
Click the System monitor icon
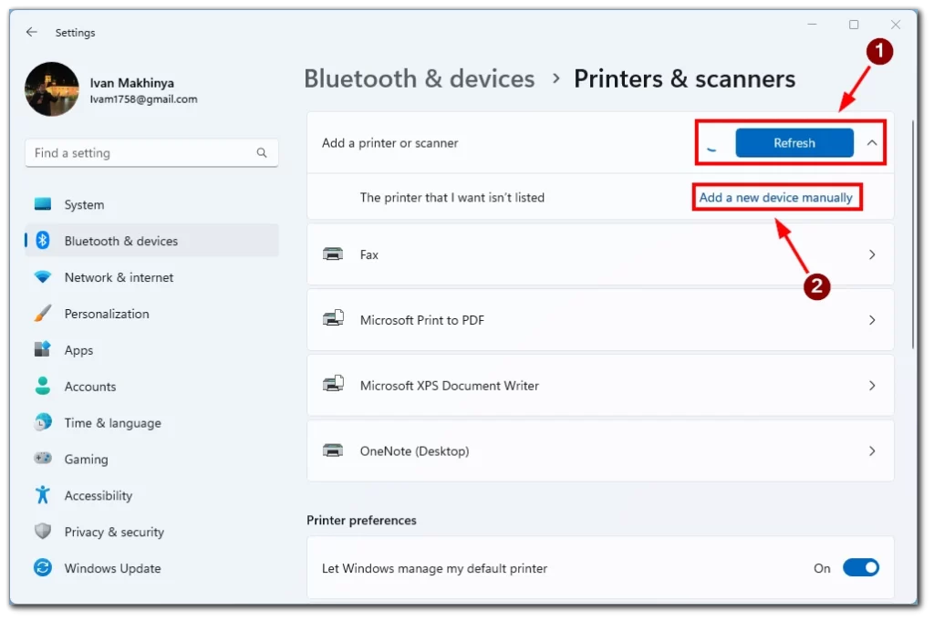(43, 204)
